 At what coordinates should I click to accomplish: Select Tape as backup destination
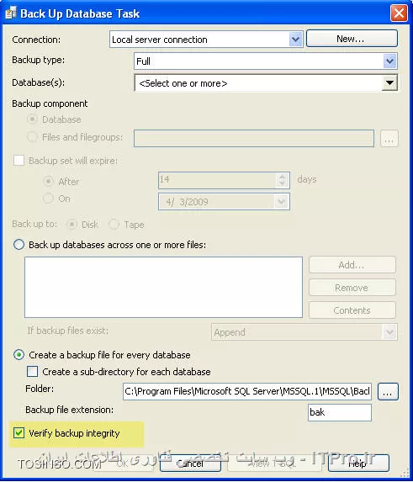coord(114,225)
